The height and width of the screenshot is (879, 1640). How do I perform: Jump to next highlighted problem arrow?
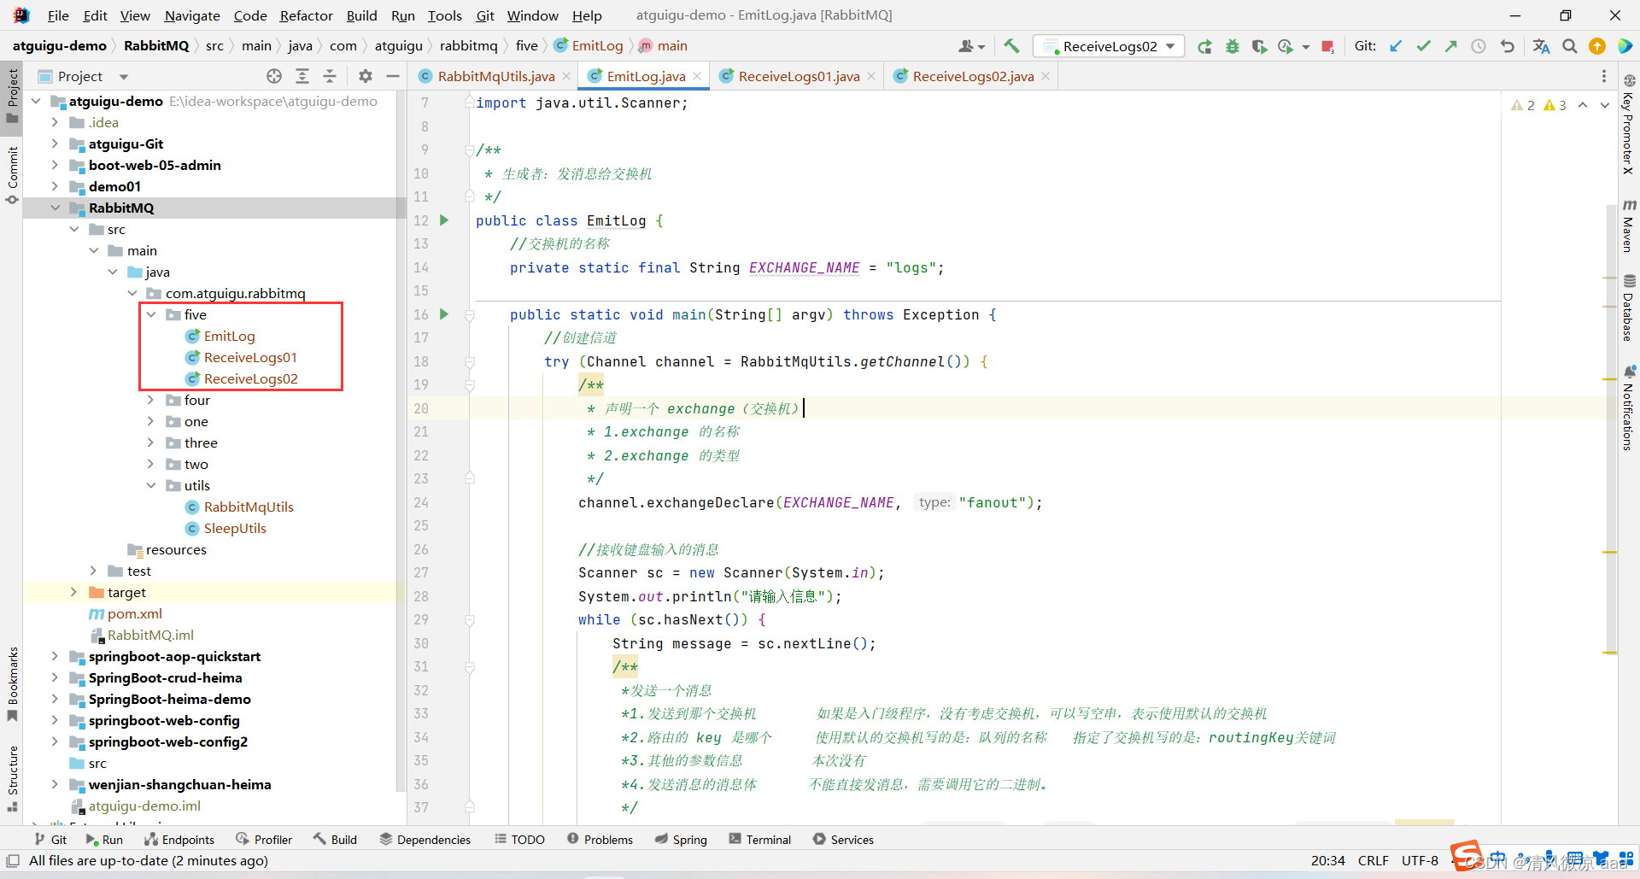point(1605,105)
